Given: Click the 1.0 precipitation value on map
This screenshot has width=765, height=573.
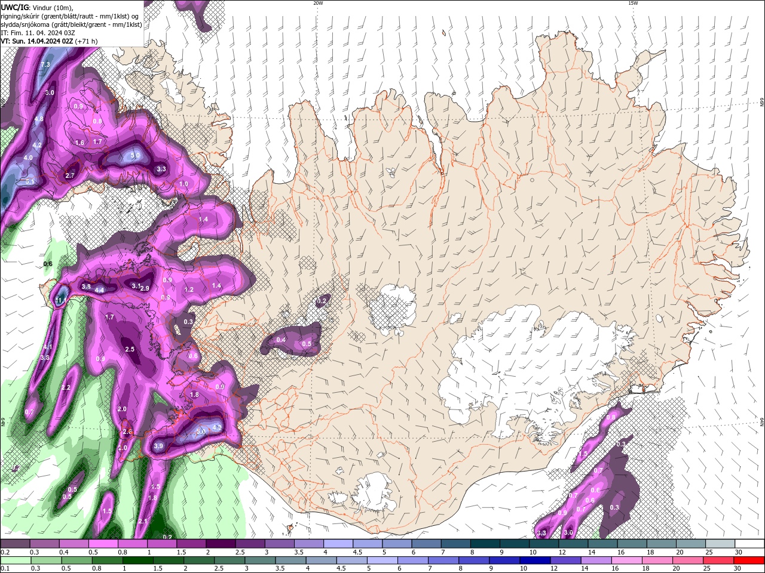Looking at the screenshot, I should [x=183, y=184].
